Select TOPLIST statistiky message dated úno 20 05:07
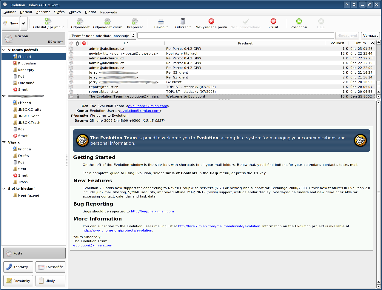Screen dimensions: 382x290 coord(222,87)
